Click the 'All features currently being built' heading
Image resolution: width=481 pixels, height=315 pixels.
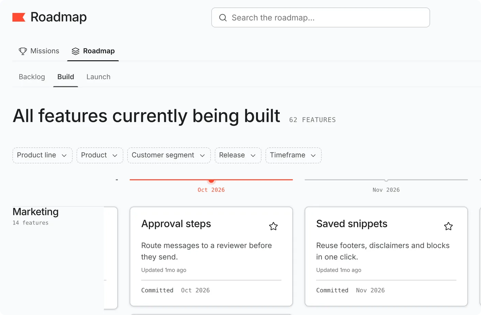tap(146, 116)
